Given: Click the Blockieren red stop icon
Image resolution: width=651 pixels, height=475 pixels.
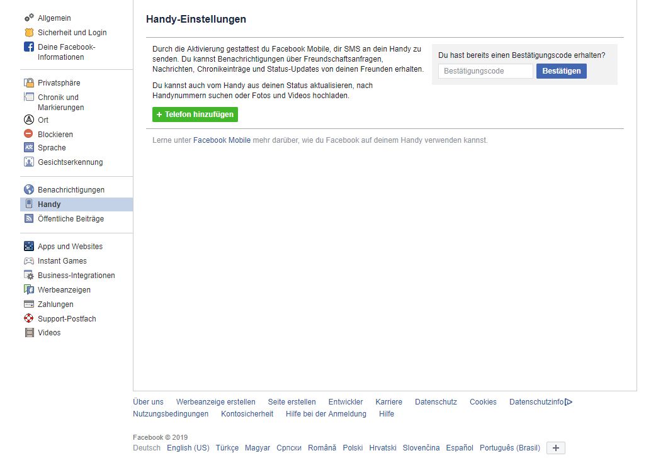Looking at the screenshot, I should pyautogui.click(x=29, y=134).
